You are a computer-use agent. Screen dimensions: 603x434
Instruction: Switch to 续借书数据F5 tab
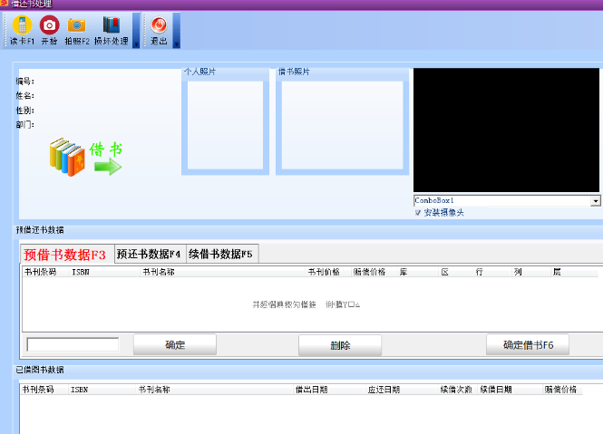click(220, 254)
